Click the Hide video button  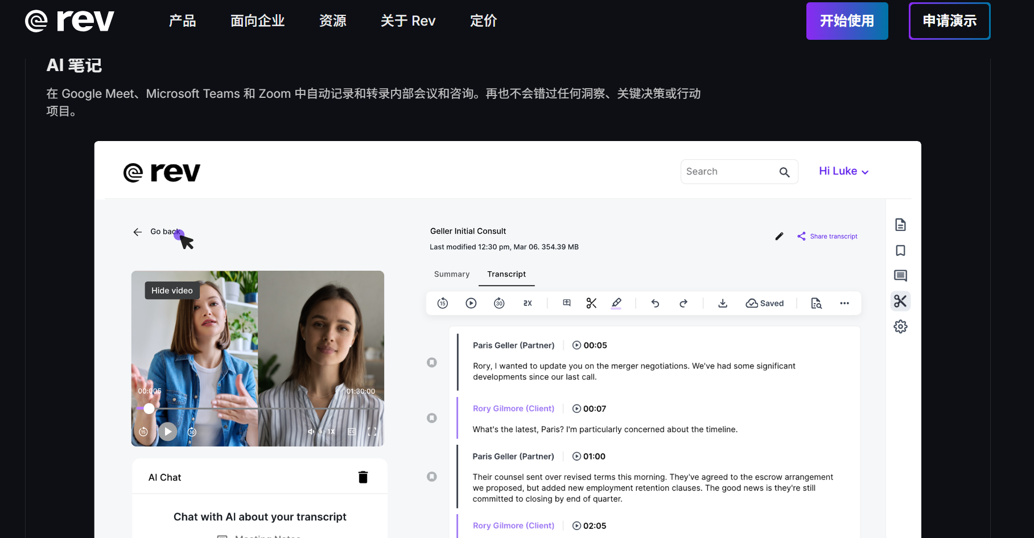(172, 291)
